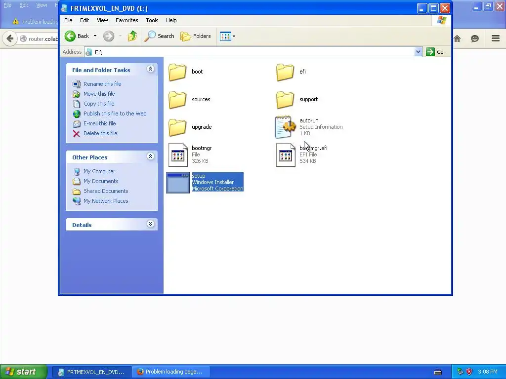The image size is (506, 379).
Task: Click the Forward arrow toolbar button
Action: pos(109,36)
